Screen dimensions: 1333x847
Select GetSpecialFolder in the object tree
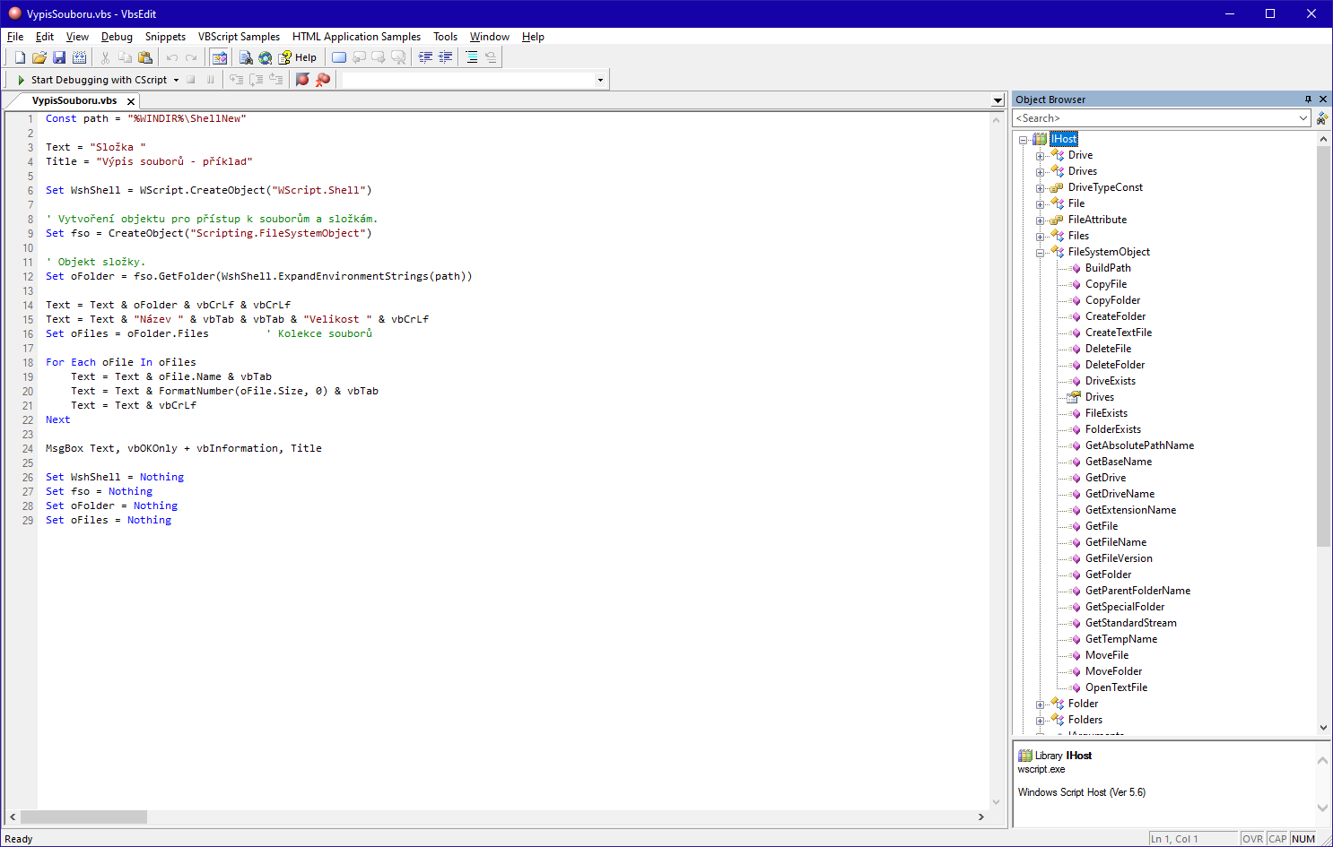coord(1124,607)
